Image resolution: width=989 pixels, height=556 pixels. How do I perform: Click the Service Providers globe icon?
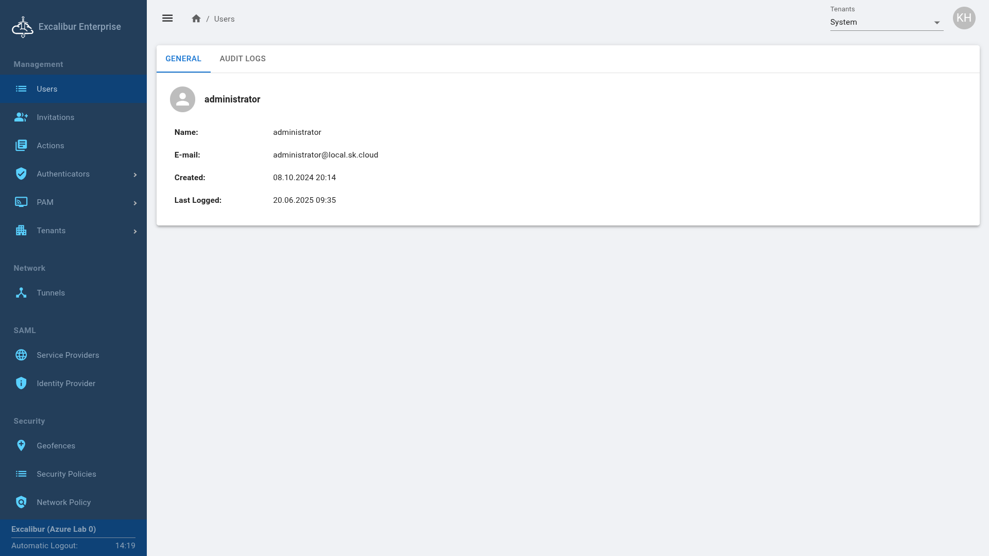[x=21, y=355]
